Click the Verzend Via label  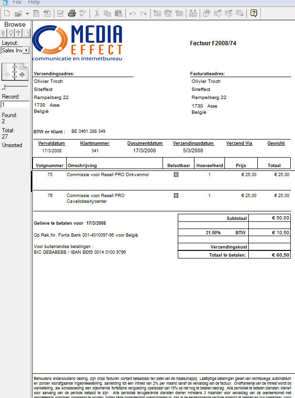[x=239, y=143]
